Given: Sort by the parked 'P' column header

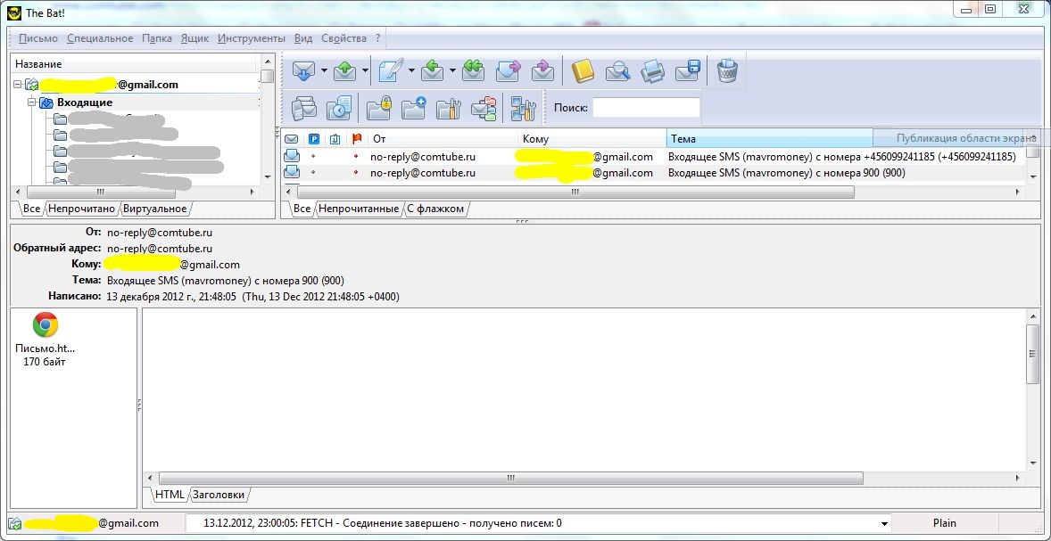Looking at the screenshot, I should (x=314, y=139).
